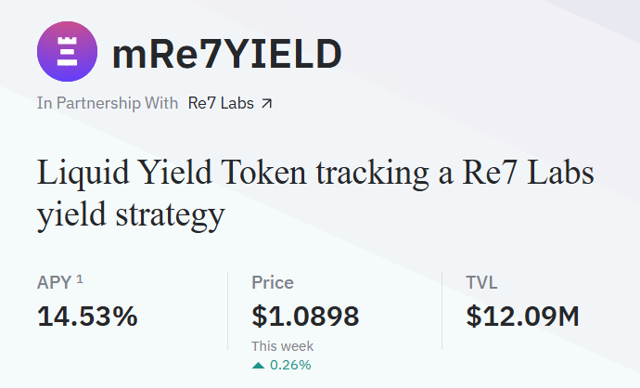The height and width of the screenshot is (388, 640).
Task: Click the divider between APY and Price
Action: (227, 311)
